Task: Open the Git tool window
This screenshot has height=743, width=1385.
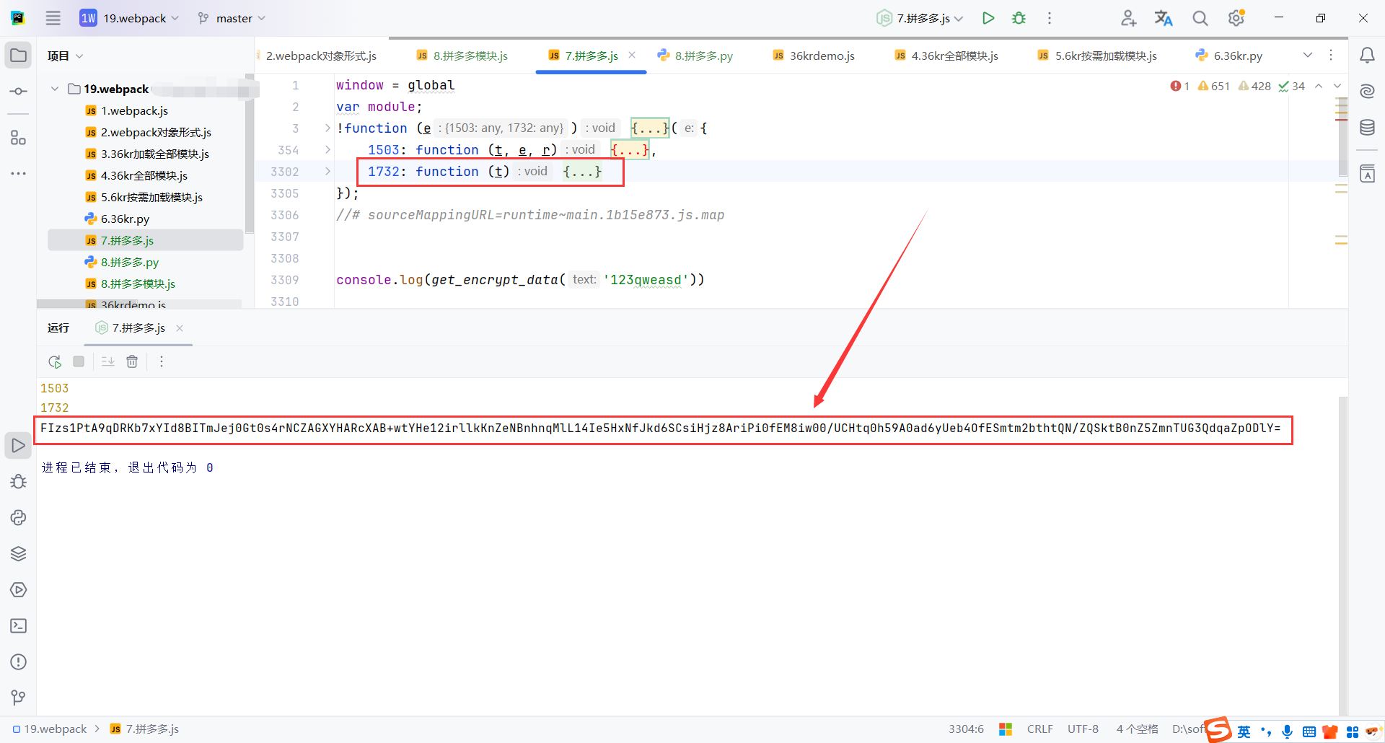Action: (x=18, y=698)
